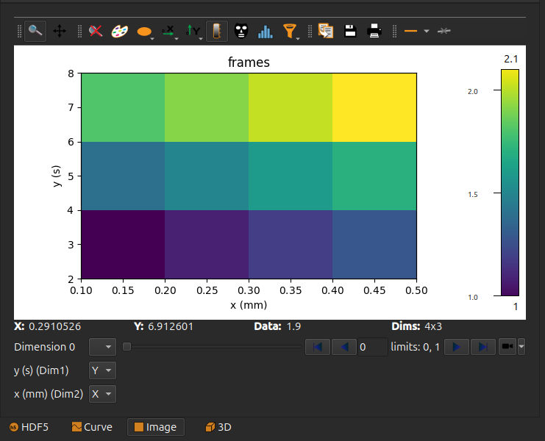
Task: Go to the next frame
Action: (x=456, y=347)
